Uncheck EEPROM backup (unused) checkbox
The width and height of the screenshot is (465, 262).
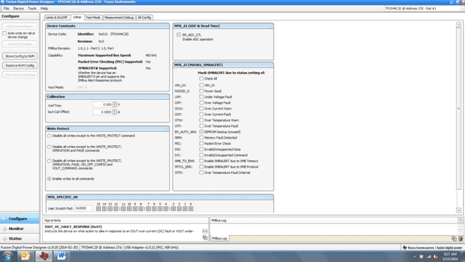[202, 132]
